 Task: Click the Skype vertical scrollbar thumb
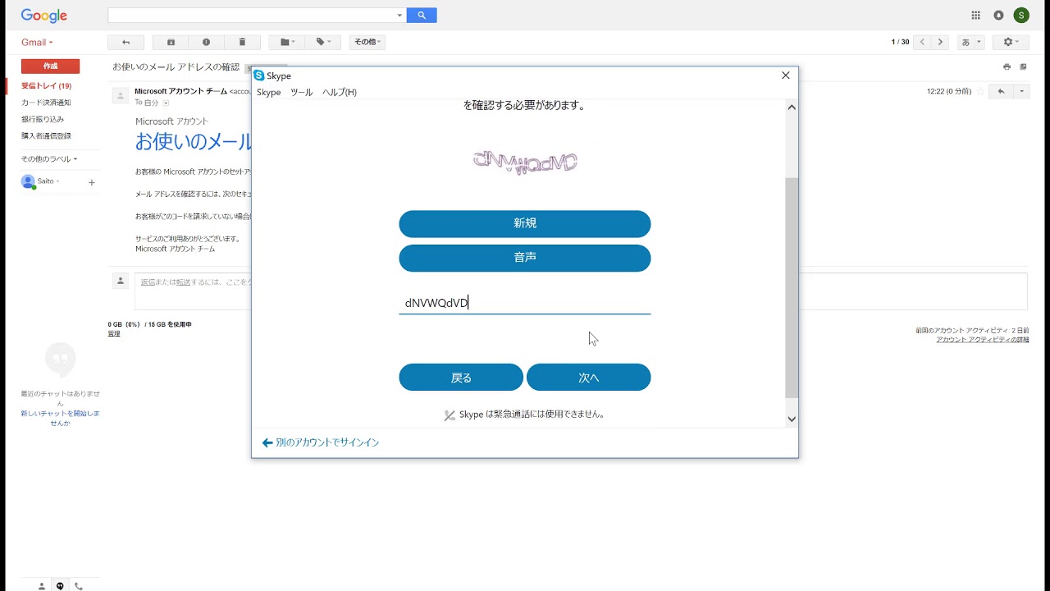click(792, 288)
